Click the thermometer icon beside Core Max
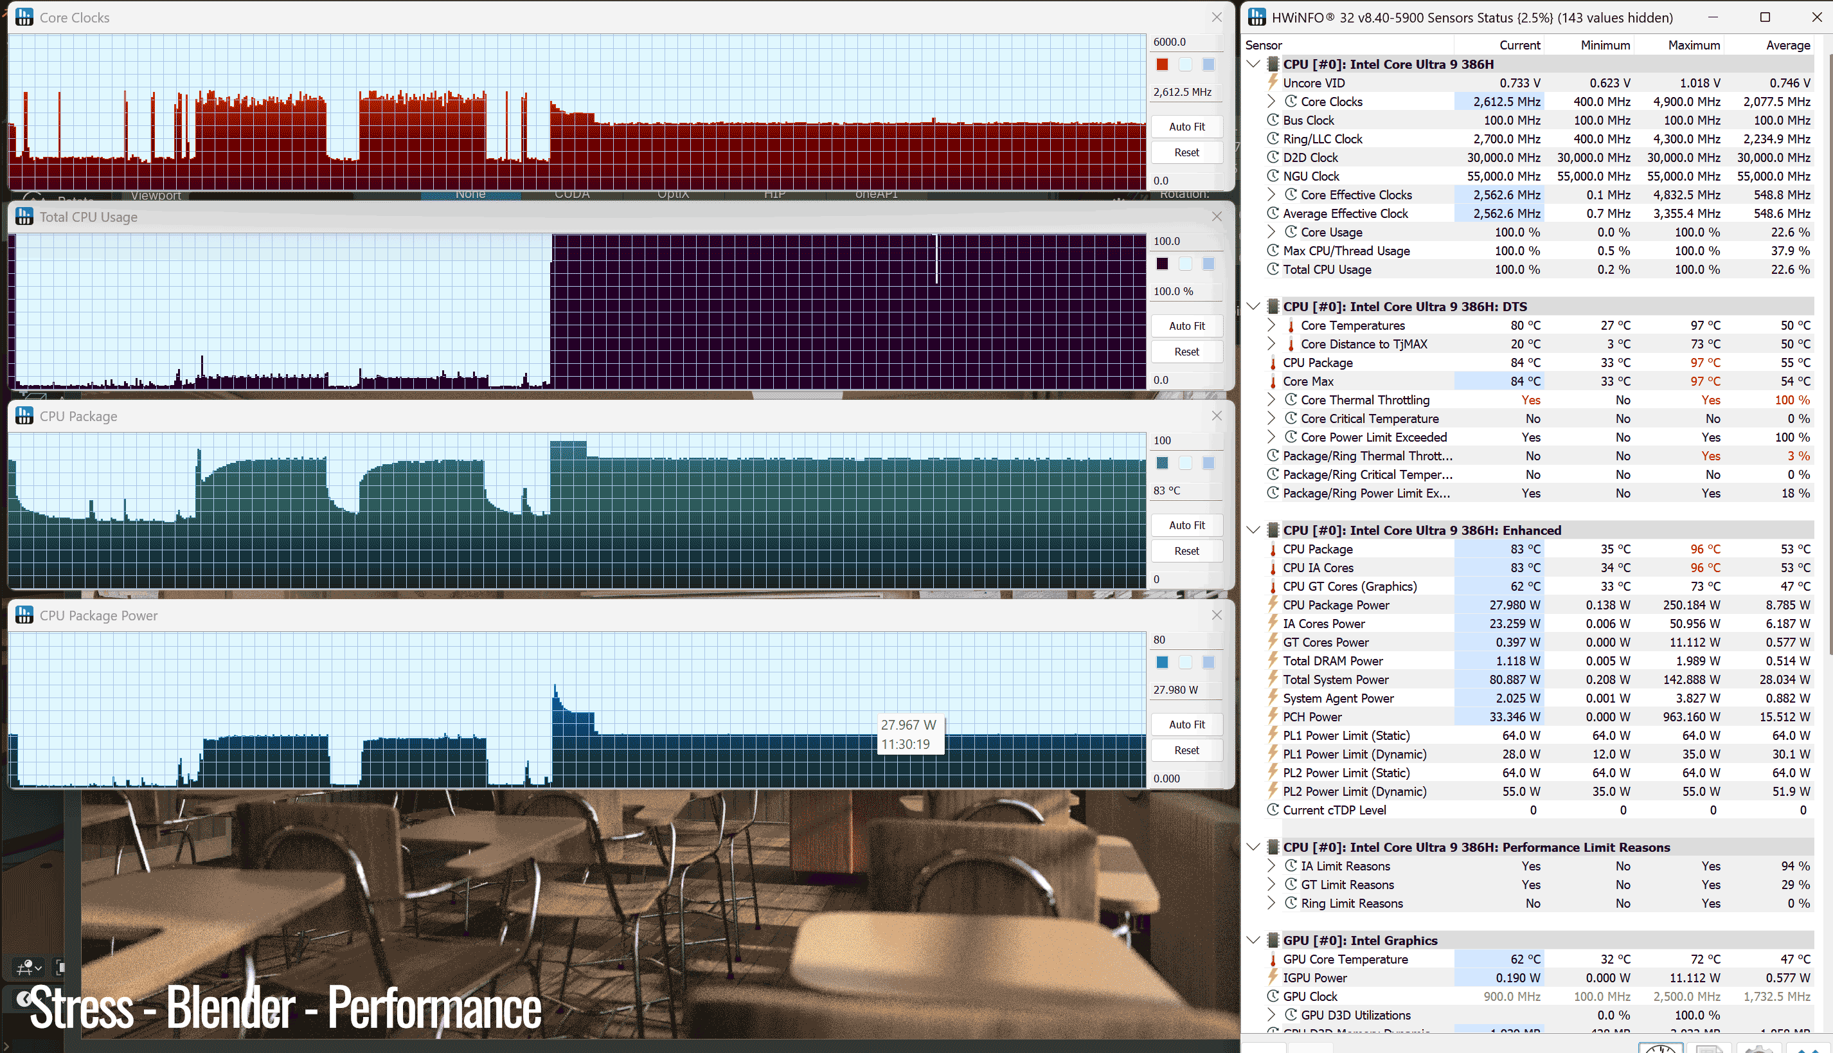Image resolution: width=1833 pixels, height=1053 pixels. (x=1273, y=381)
